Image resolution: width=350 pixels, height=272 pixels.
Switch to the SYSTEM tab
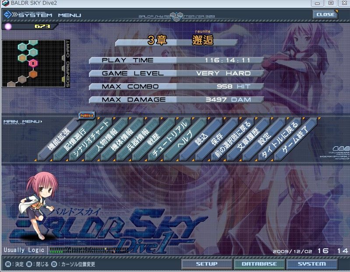311,264
